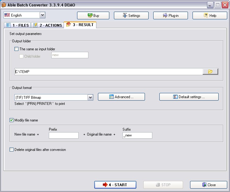Uncheck Modify file name checkbox
This screenshot has width=230, height=192.
11,120
